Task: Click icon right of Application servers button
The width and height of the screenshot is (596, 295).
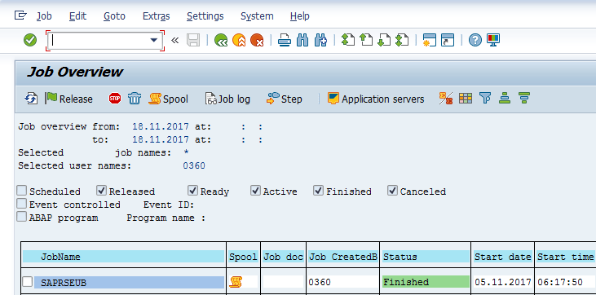Action: pos(446,99)
